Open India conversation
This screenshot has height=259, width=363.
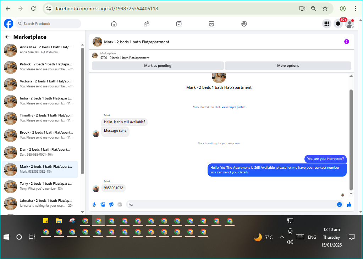click(x=40, y=101)
